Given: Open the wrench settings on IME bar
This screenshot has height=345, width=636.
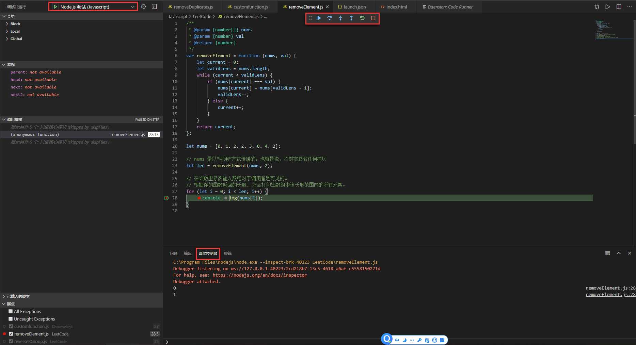Looking at the screenshot, I should pos(419,340).
